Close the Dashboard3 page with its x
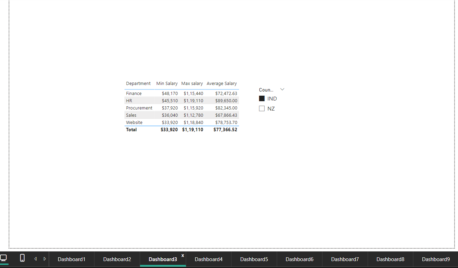Screen dimensions: 458x268 tap(182, 256)
